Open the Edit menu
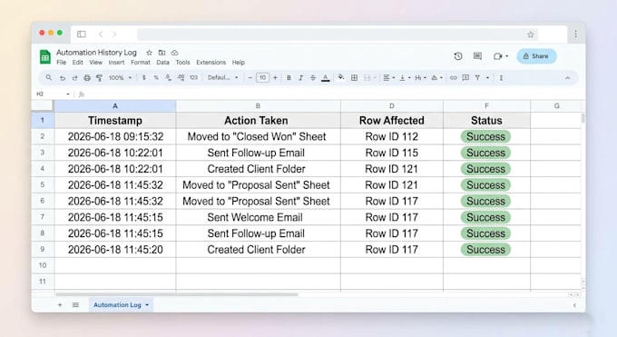The image size is (617, 337). point(77,63)
